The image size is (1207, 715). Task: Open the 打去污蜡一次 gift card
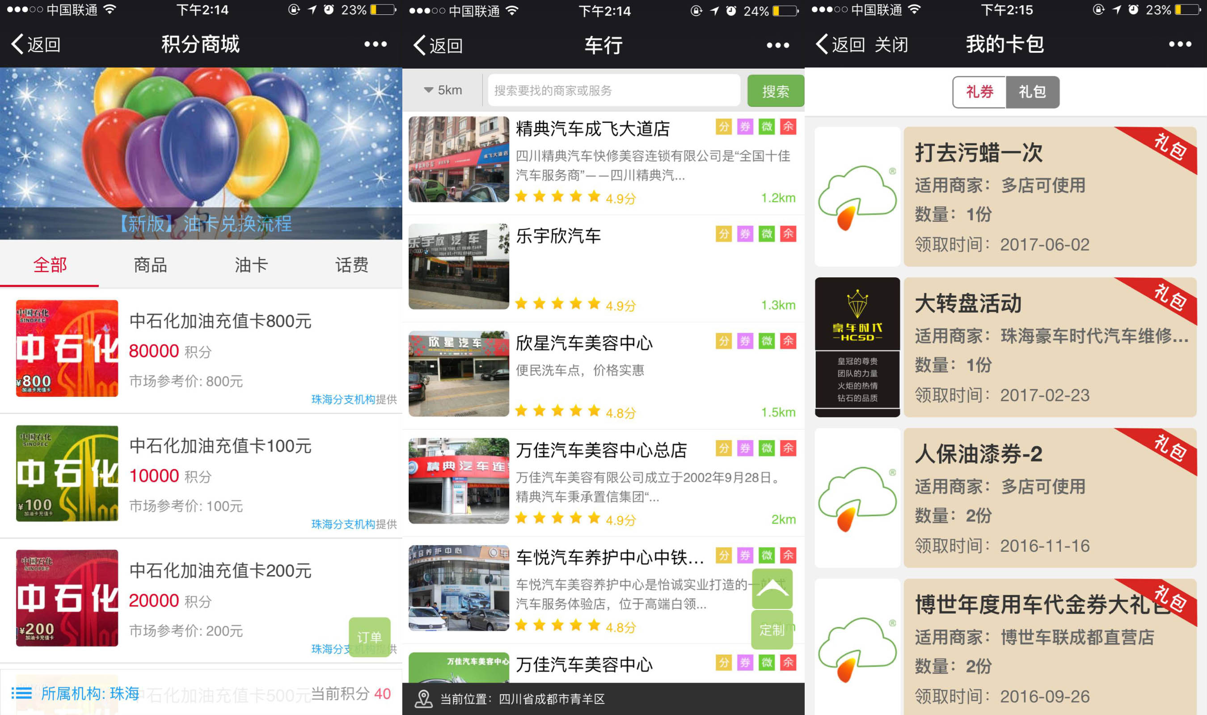[1050, 197]
